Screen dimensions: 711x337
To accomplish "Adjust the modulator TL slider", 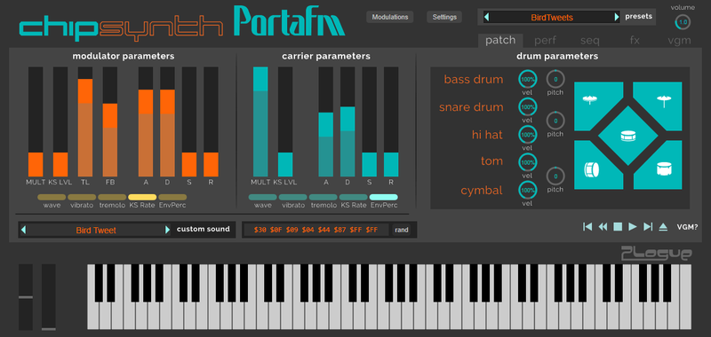I will (x=85, y=121).
